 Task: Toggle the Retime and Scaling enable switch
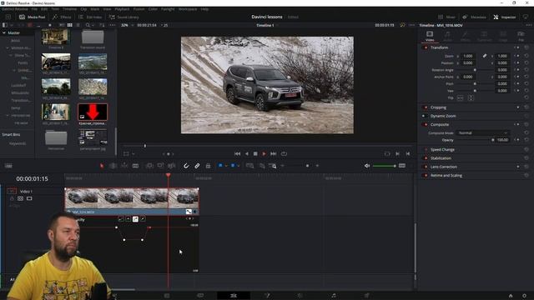pos(426,176)
